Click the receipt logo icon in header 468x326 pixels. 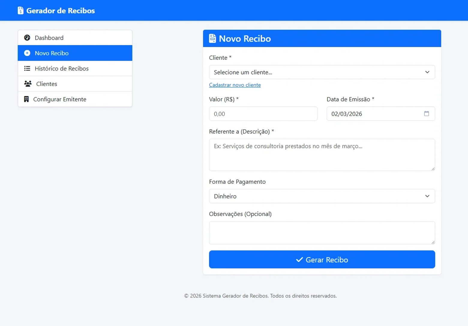20,11
